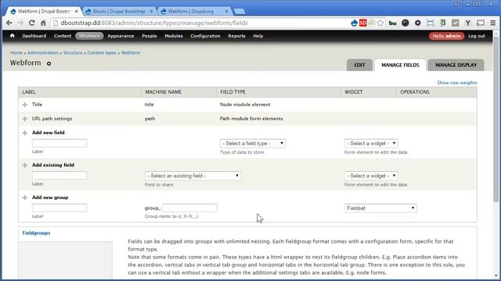
Task: Click drag handle of Title row
Action: 25,105
